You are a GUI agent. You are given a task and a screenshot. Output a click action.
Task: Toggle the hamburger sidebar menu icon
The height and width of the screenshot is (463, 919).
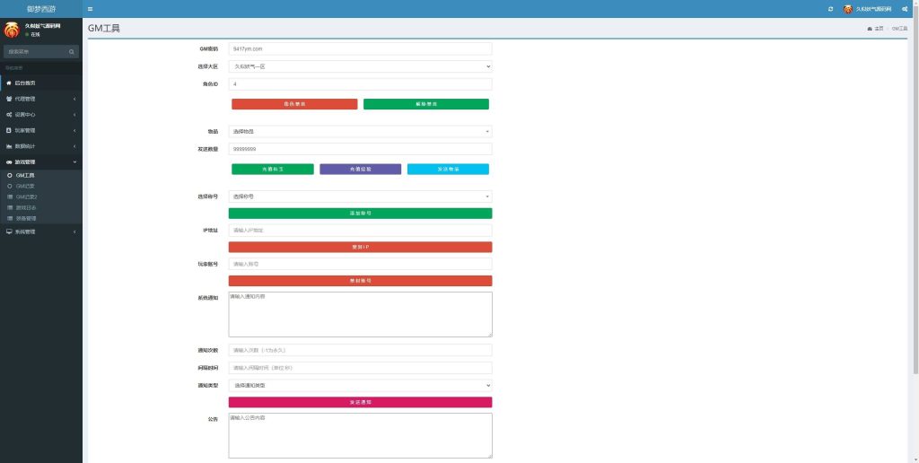click(x=90, y=9)
